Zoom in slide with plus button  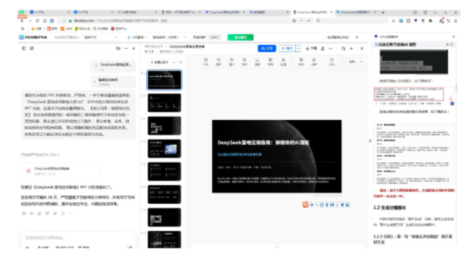pos(361,62)
